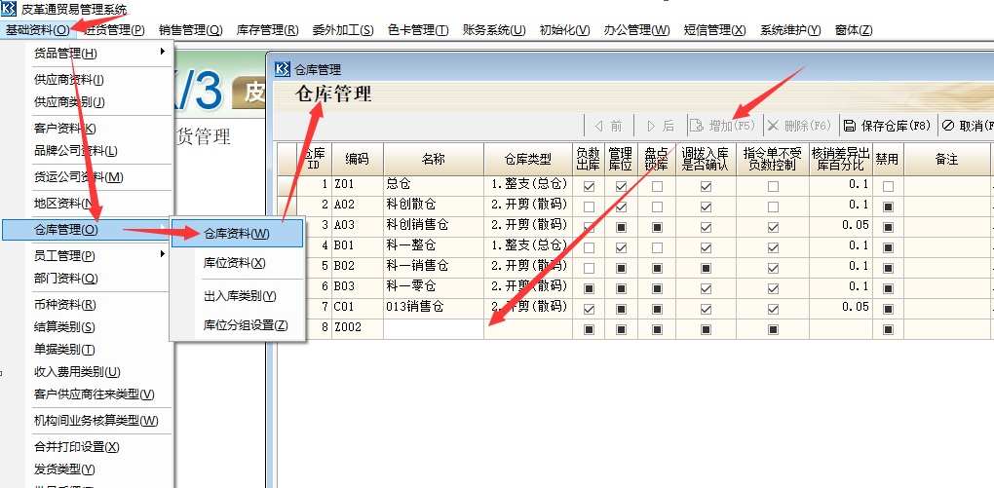This screenshot has height=488, width=994.
Task: Save with 保存仓库(F8) button
Action: click(887, 126)
